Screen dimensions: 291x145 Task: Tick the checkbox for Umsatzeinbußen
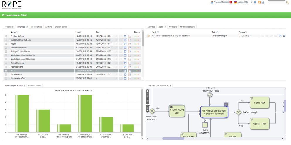tap(6, 78)
